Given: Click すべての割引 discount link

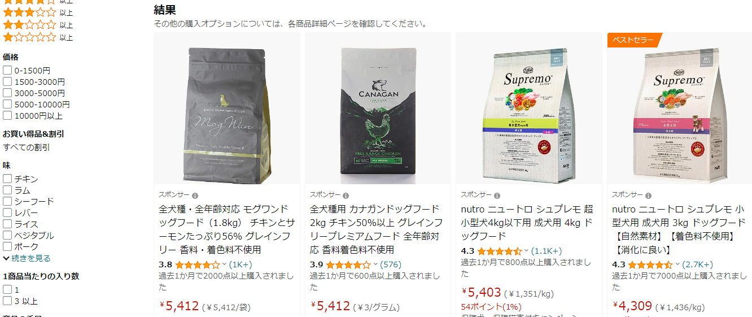Looking at the screenshot, I should pos(27,147).
